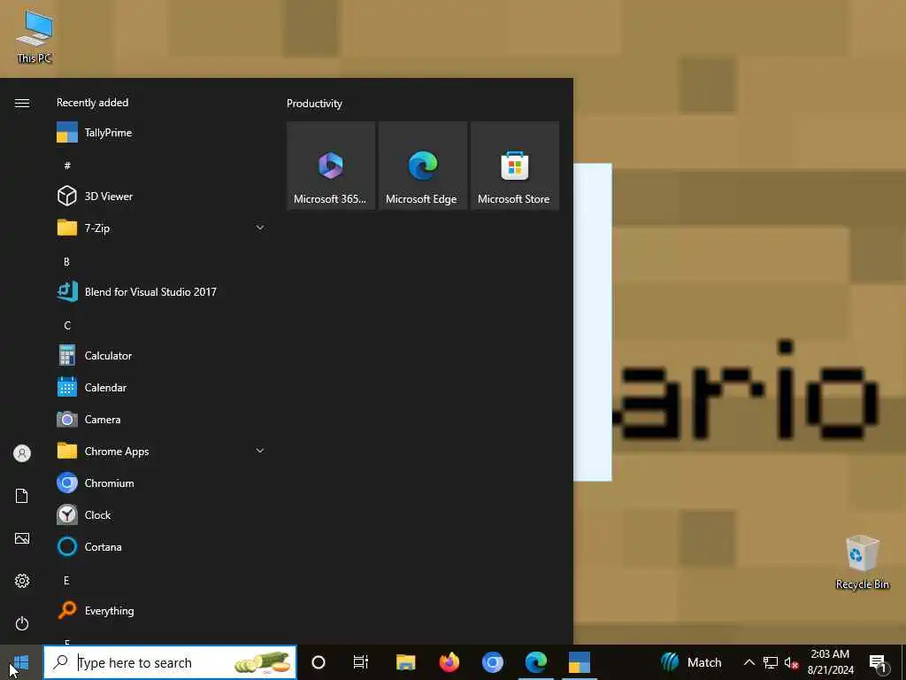
Task: Click the '#' letter header
Action: coord(67,166)
